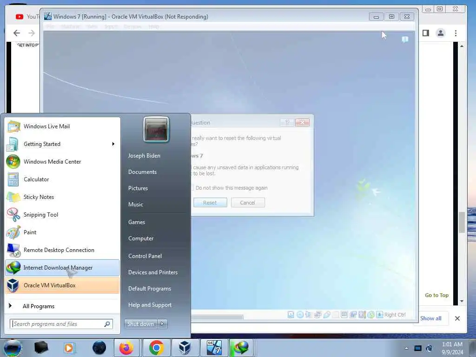Click the Search programs and files box
Viewport: 476px width, 357px height.
(x=61, y=324)
